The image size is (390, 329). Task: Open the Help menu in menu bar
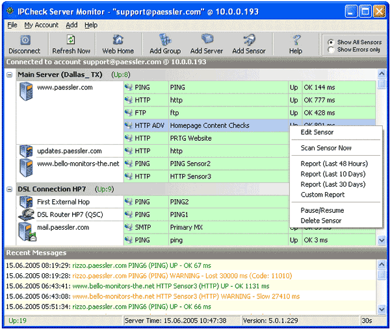pyautogui.click(x=91, y=25)
